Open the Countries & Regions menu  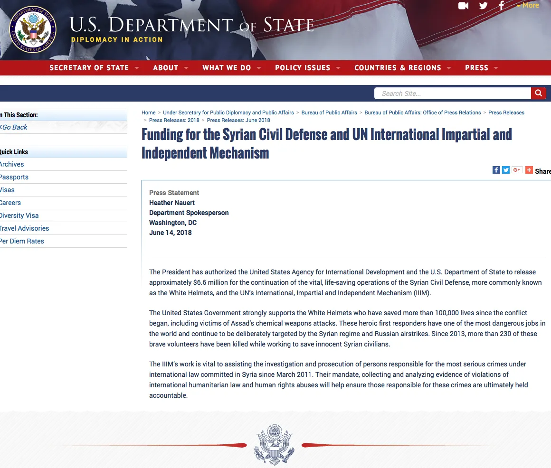(398, 68)
